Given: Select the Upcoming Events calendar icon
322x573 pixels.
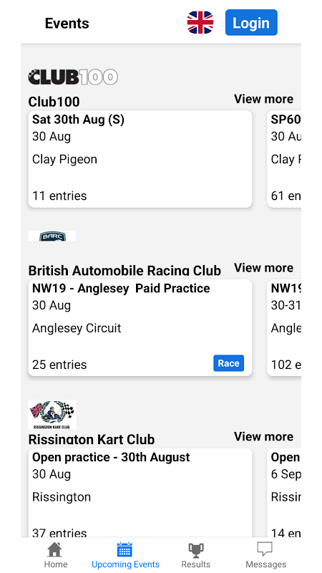Looking at the screenshot, I should tap(125, 549).
